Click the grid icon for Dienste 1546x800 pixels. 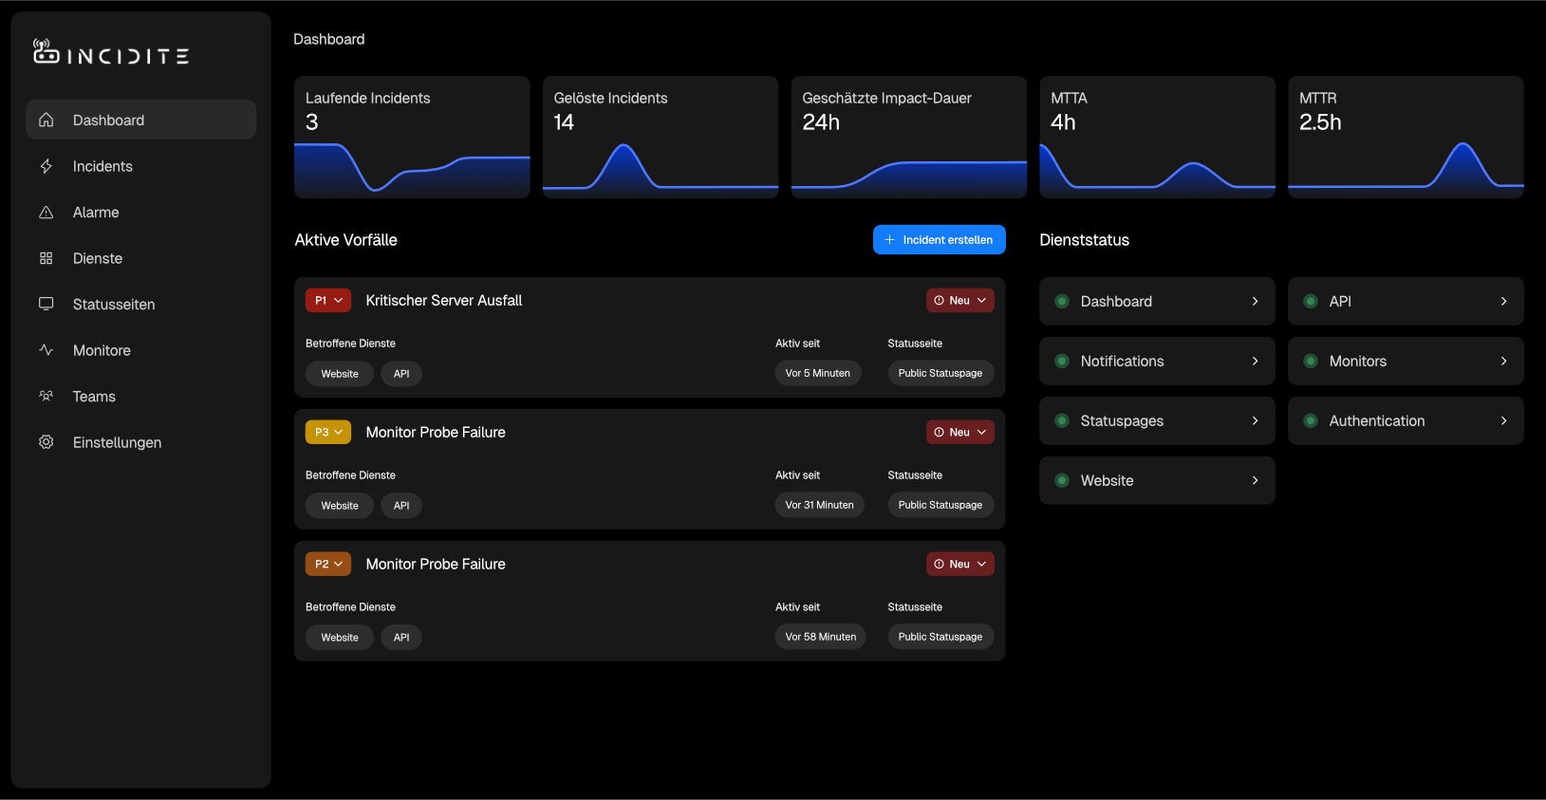click(x=46, y=258)
